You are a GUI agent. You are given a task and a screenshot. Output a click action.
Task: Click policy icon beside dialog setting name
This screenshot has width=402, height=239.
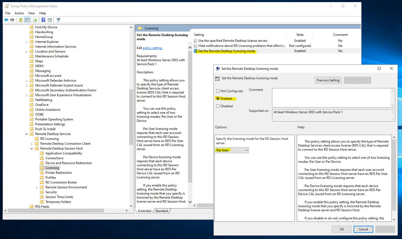click(x=217, y=78)
